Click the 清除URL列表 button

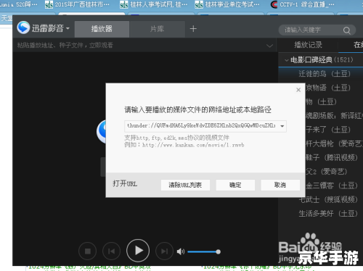pyautogui.click(x=185, y=185)
